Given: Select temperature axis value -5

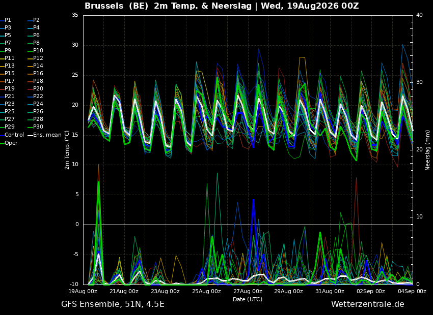Looking at the screenshot, I should [75, 255].
